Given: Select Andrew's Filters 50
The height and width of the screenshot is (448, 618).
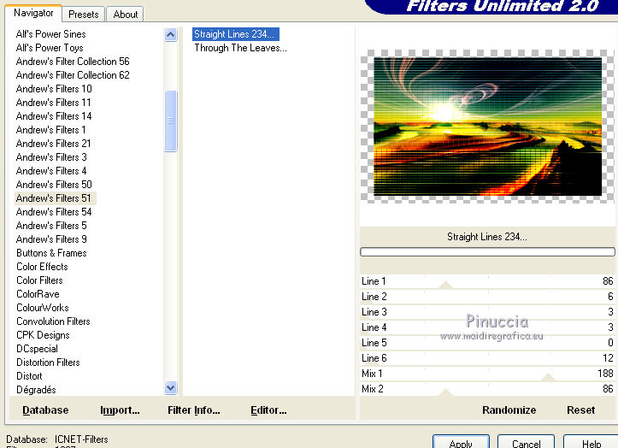Looking at the screenshot, I should tap(54, 185).
